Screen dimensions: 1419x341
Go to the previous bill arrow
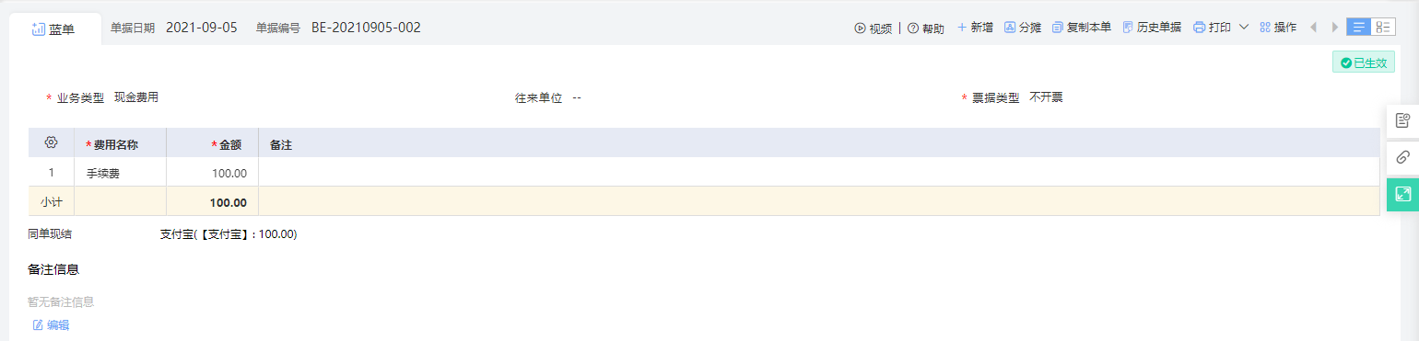pyautogui.click(x=1313, y=28)
